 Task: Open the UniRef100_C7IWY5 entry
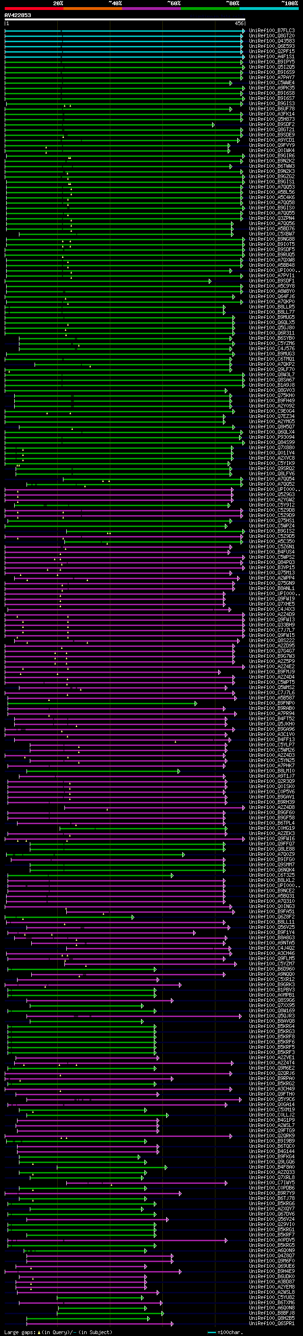(x=272, y=1182)
